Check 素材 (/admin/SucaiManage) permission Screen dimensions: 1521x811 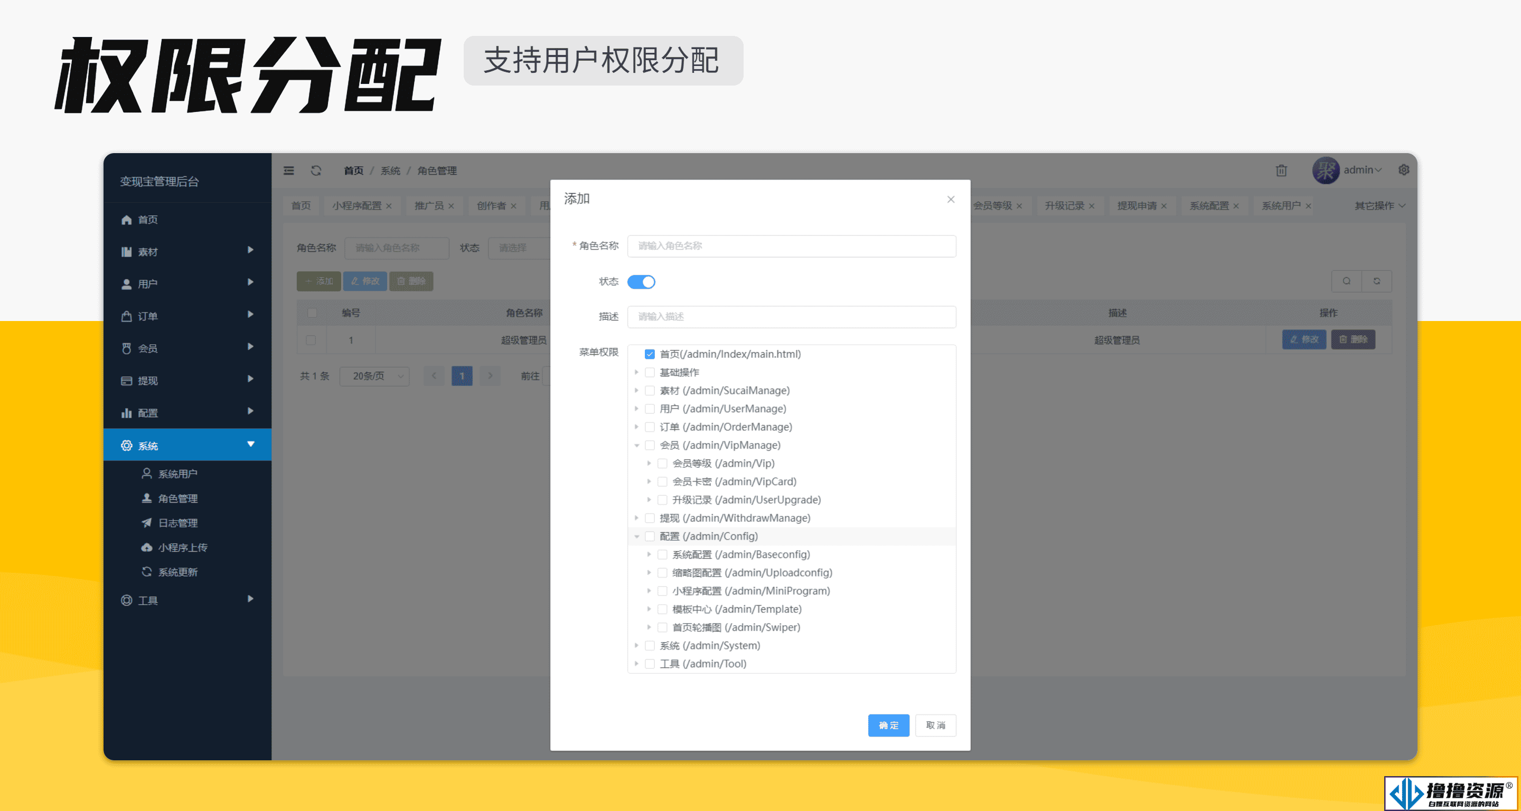(x=650, y=391)
